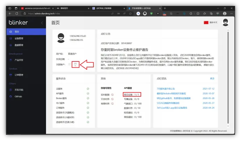Click the Broker服务 status check icon

(88, 98)
